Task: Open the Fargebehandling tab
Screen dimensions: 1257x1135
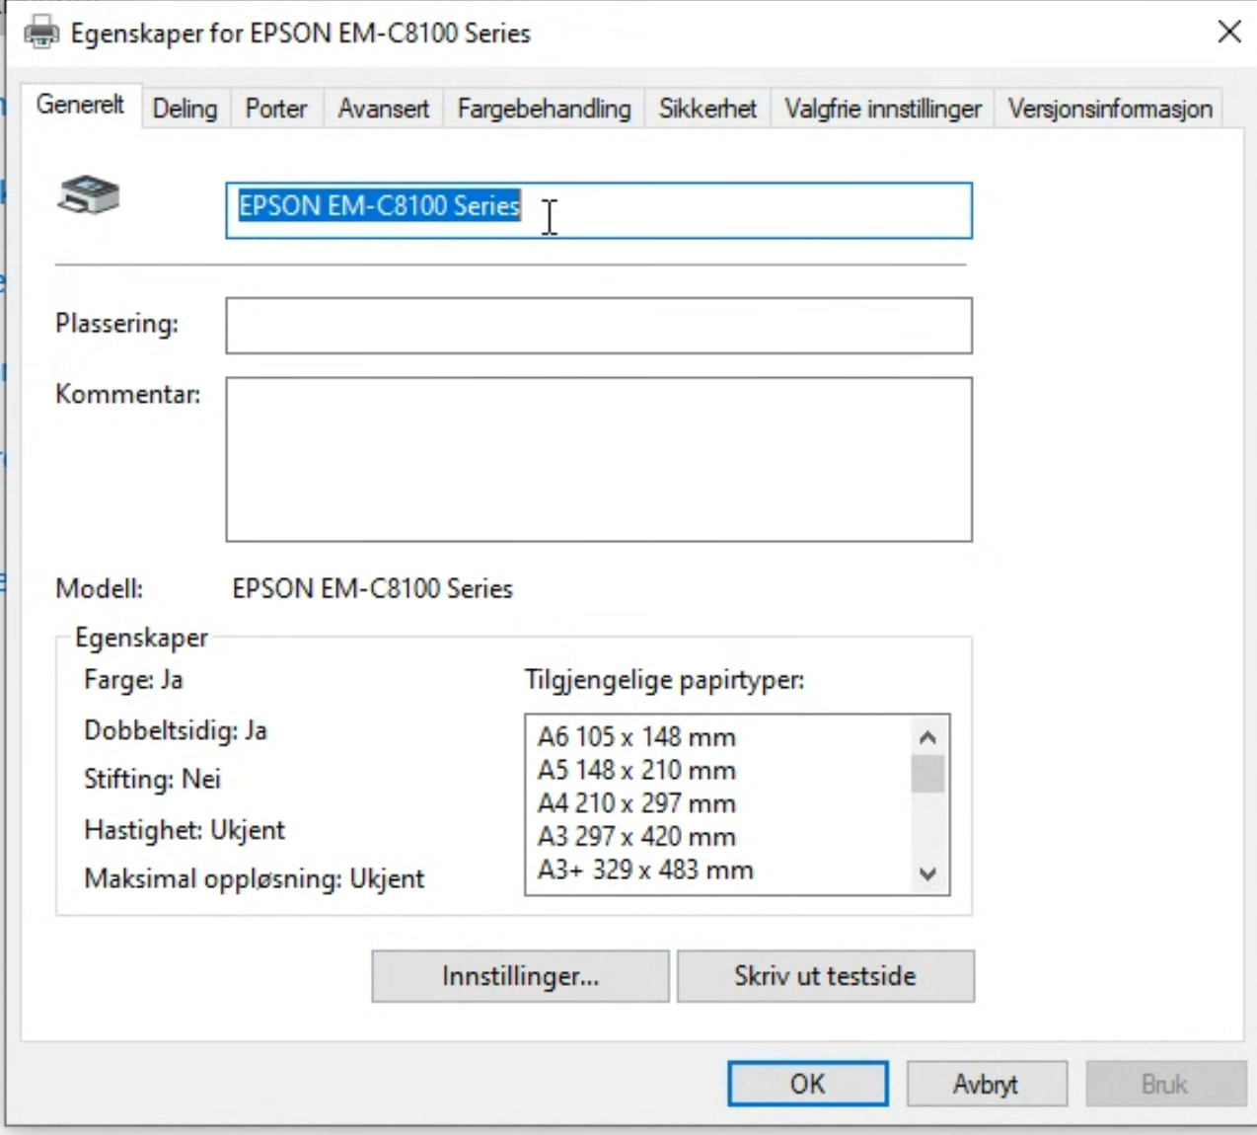Action: click(x=544, y=109)
